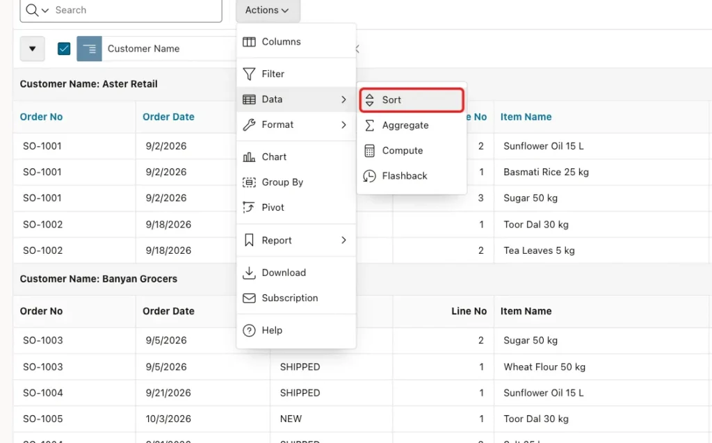Select the Sugar 50 kg cell under Aster Retail
This screenshot has width=712, height=443.
pyautogui.click(x=603, y=198)
